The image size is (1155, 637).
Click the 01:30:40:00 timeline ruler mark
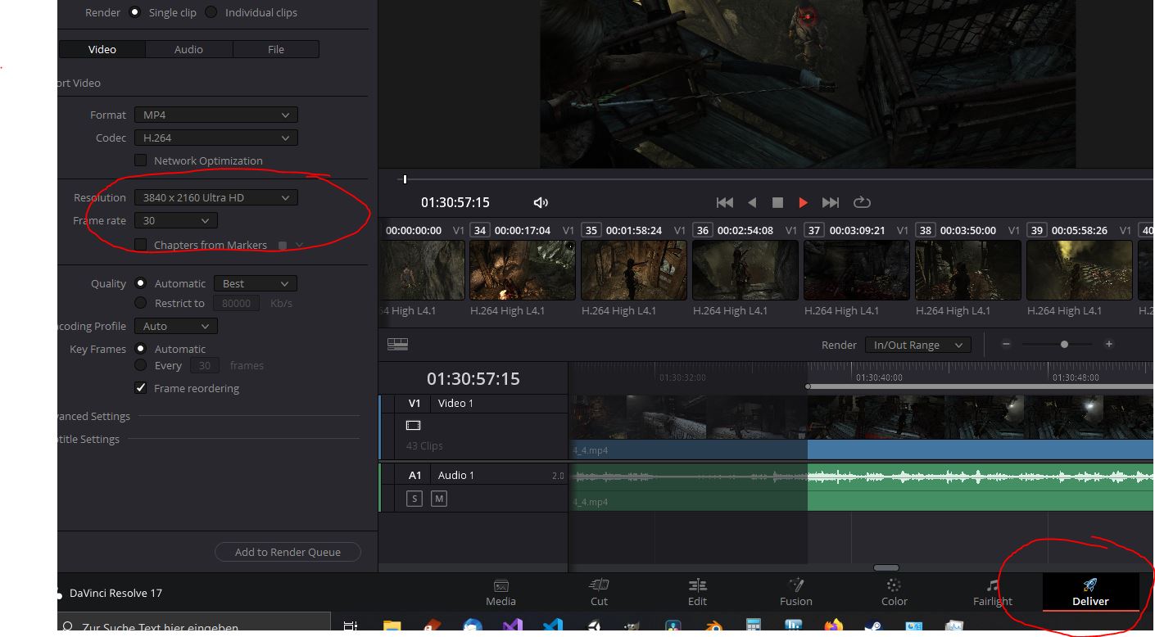pos(879,377)
